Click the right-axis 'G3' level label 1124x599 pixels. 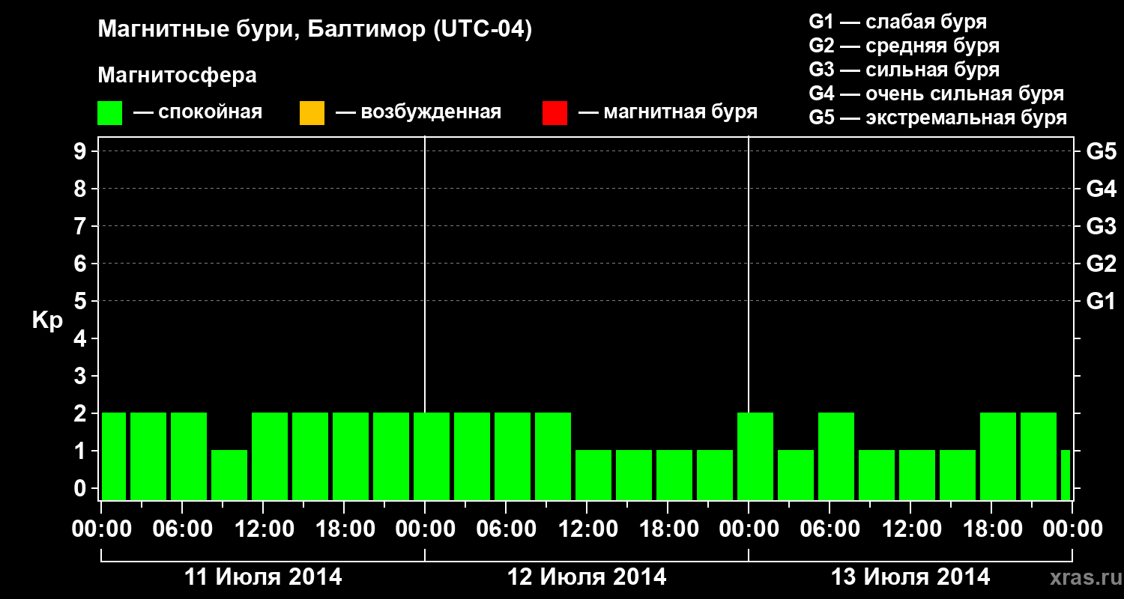click(1101, 226)
